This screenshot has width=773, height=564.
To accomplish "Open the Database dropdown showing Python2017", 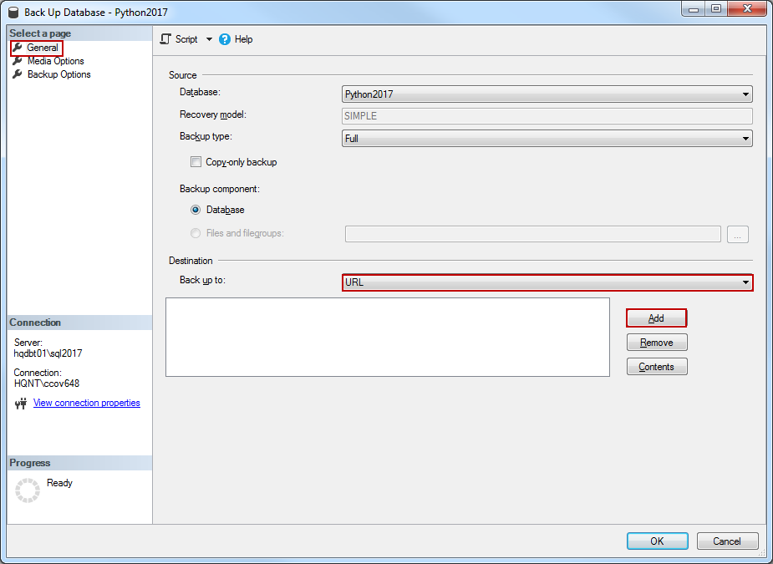I will point(547,94).
